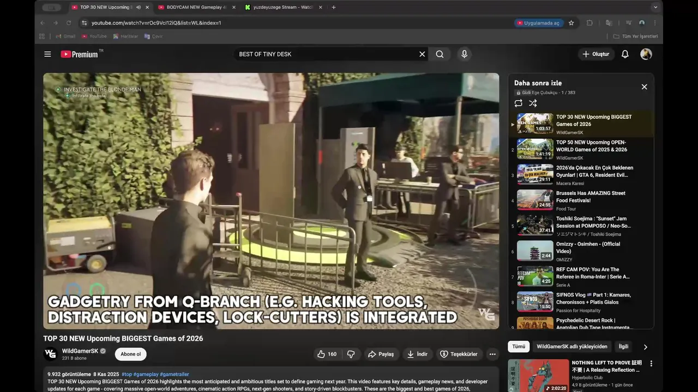This screenshot has width=698, height=392.
Task: Open Chrome three-dot menu
Action: click(x=655, y=23)
